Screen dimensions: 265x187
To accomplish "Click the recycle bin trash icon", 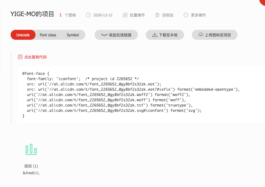I will (157, 15).
